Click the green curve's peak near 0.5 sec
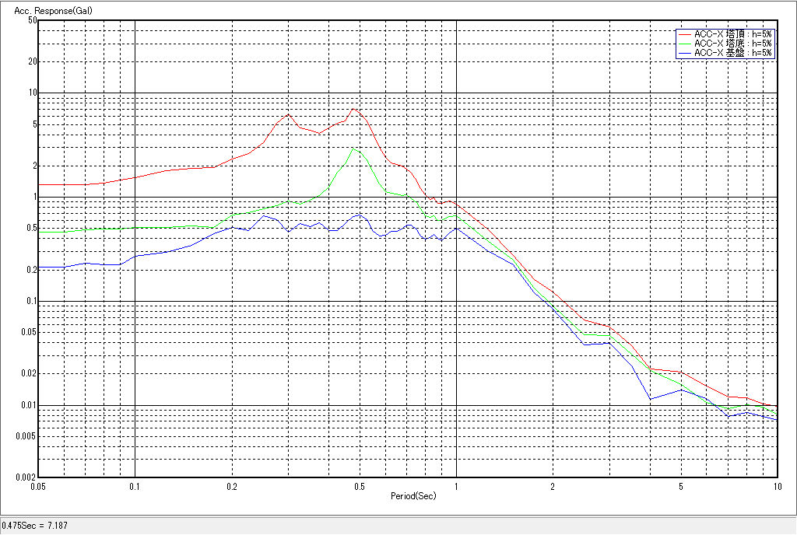 (354, 149)
